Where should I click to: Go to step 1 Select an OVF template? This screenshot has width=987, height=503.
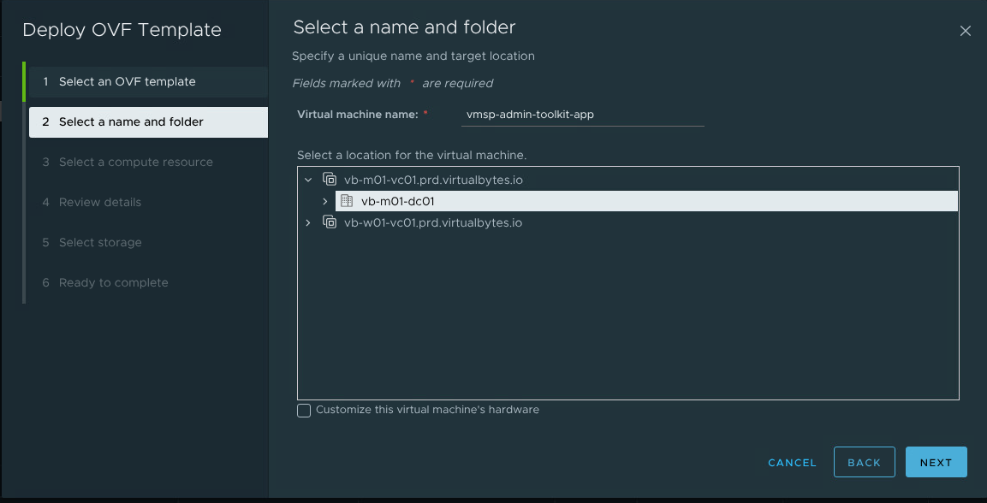(149, 82)
